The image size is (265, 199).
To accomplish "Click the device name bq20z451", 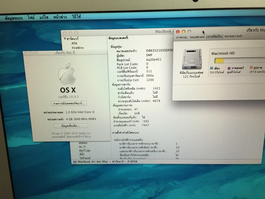I will (x=154, y=59).
